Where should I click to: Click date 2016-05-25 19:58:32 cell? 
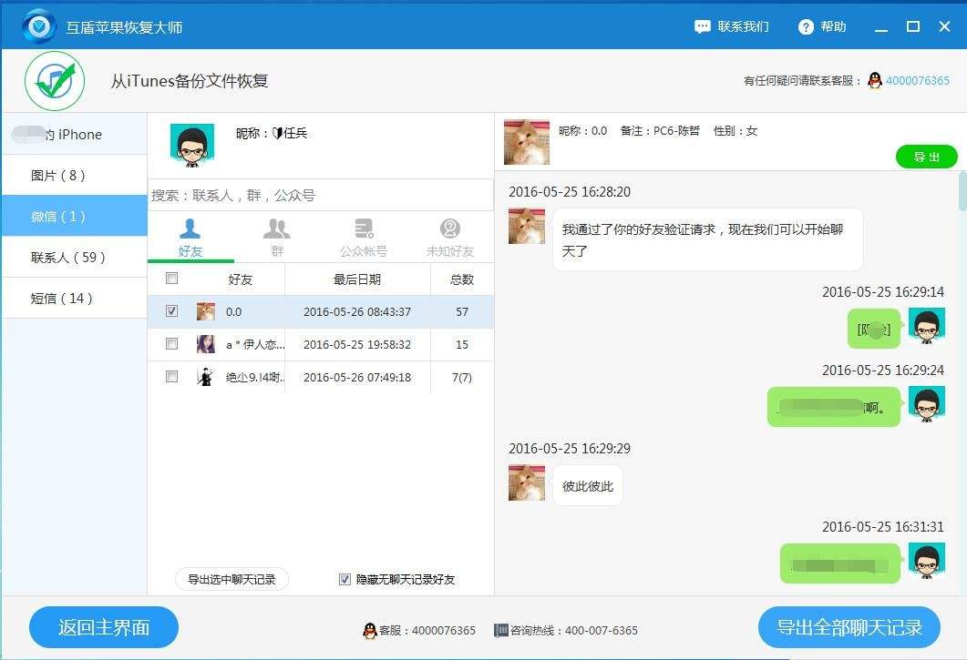coord(357,344)
